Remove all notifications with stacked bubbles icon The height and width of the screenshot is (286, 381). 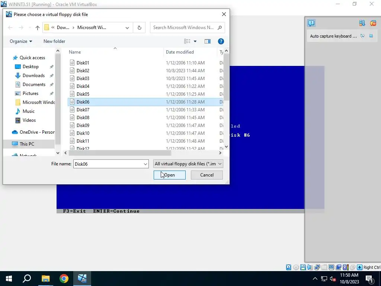tap(373, 23)
